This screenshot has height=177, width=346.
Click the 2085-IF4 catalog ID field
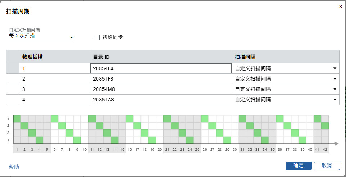[x=161, y=68]
